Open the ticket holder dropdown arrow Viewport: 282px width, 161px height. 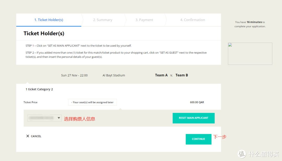[x=59, y=118]
